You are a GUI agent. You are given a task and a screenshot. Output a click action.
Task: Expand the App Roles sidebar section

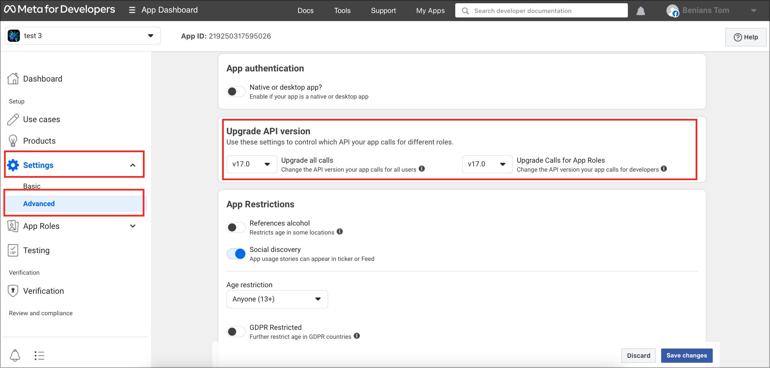74,226
